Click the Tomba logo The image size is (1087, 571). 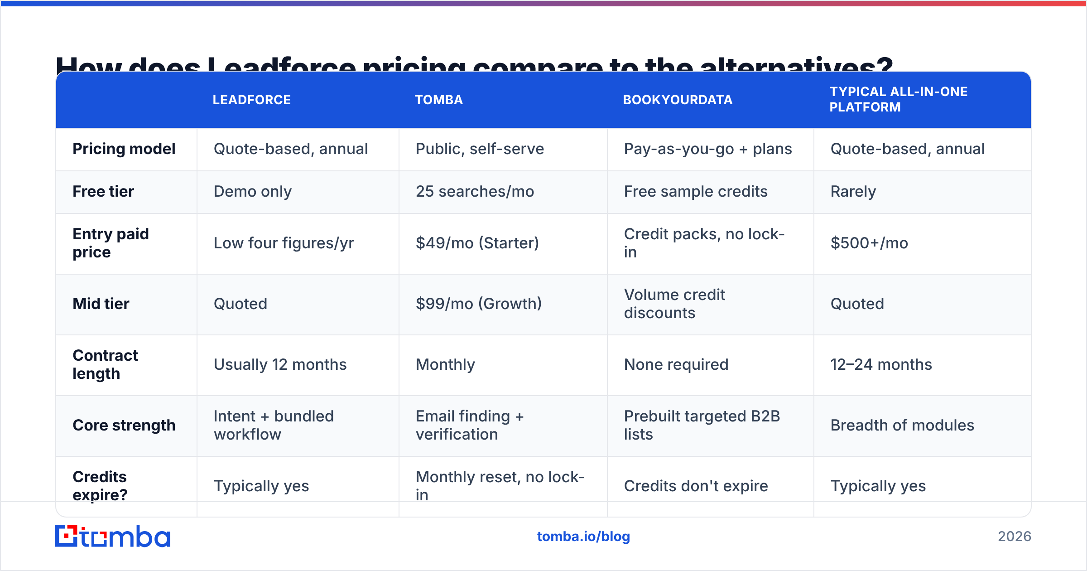pyautogui.click(x=113, y=536)
